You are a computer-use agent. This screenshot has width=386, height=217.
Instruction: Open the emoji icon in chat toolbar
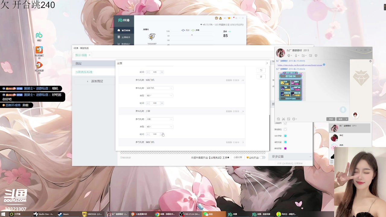tap(278, 119)
